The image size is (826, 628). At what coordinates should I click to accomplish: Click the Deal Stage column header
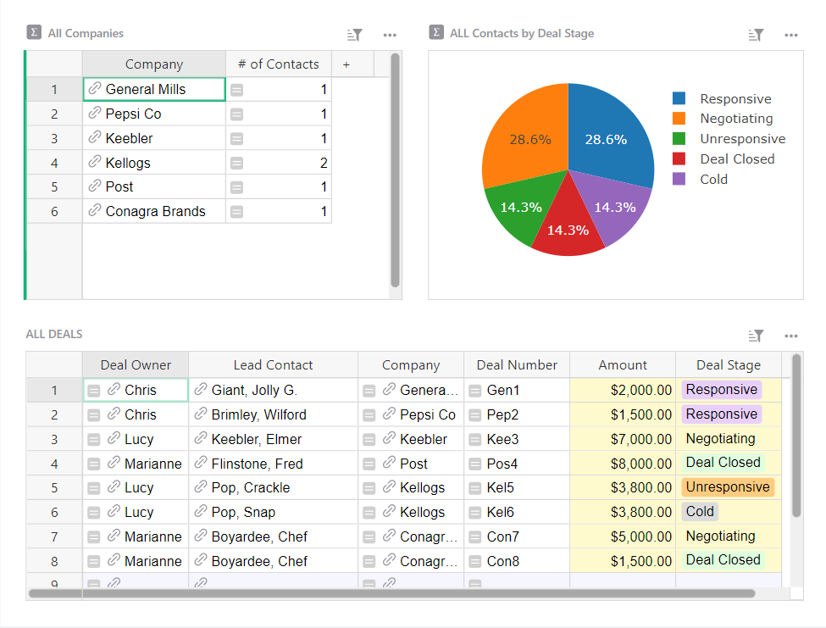(x=727, y=364)
